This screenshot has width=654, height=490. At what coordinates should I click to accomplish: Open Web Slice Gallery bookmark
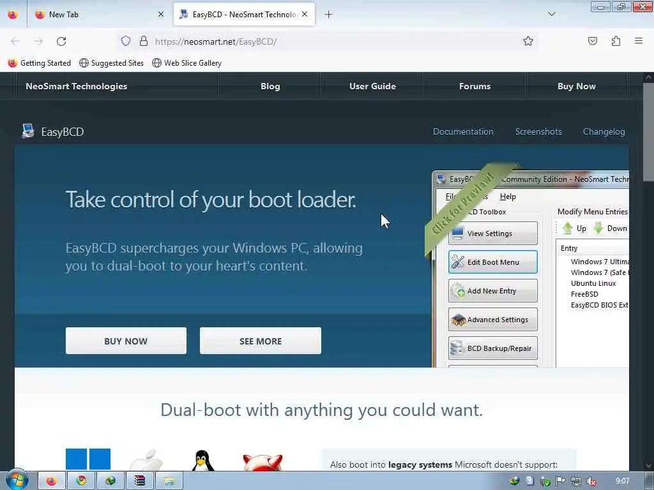(187, 63)
